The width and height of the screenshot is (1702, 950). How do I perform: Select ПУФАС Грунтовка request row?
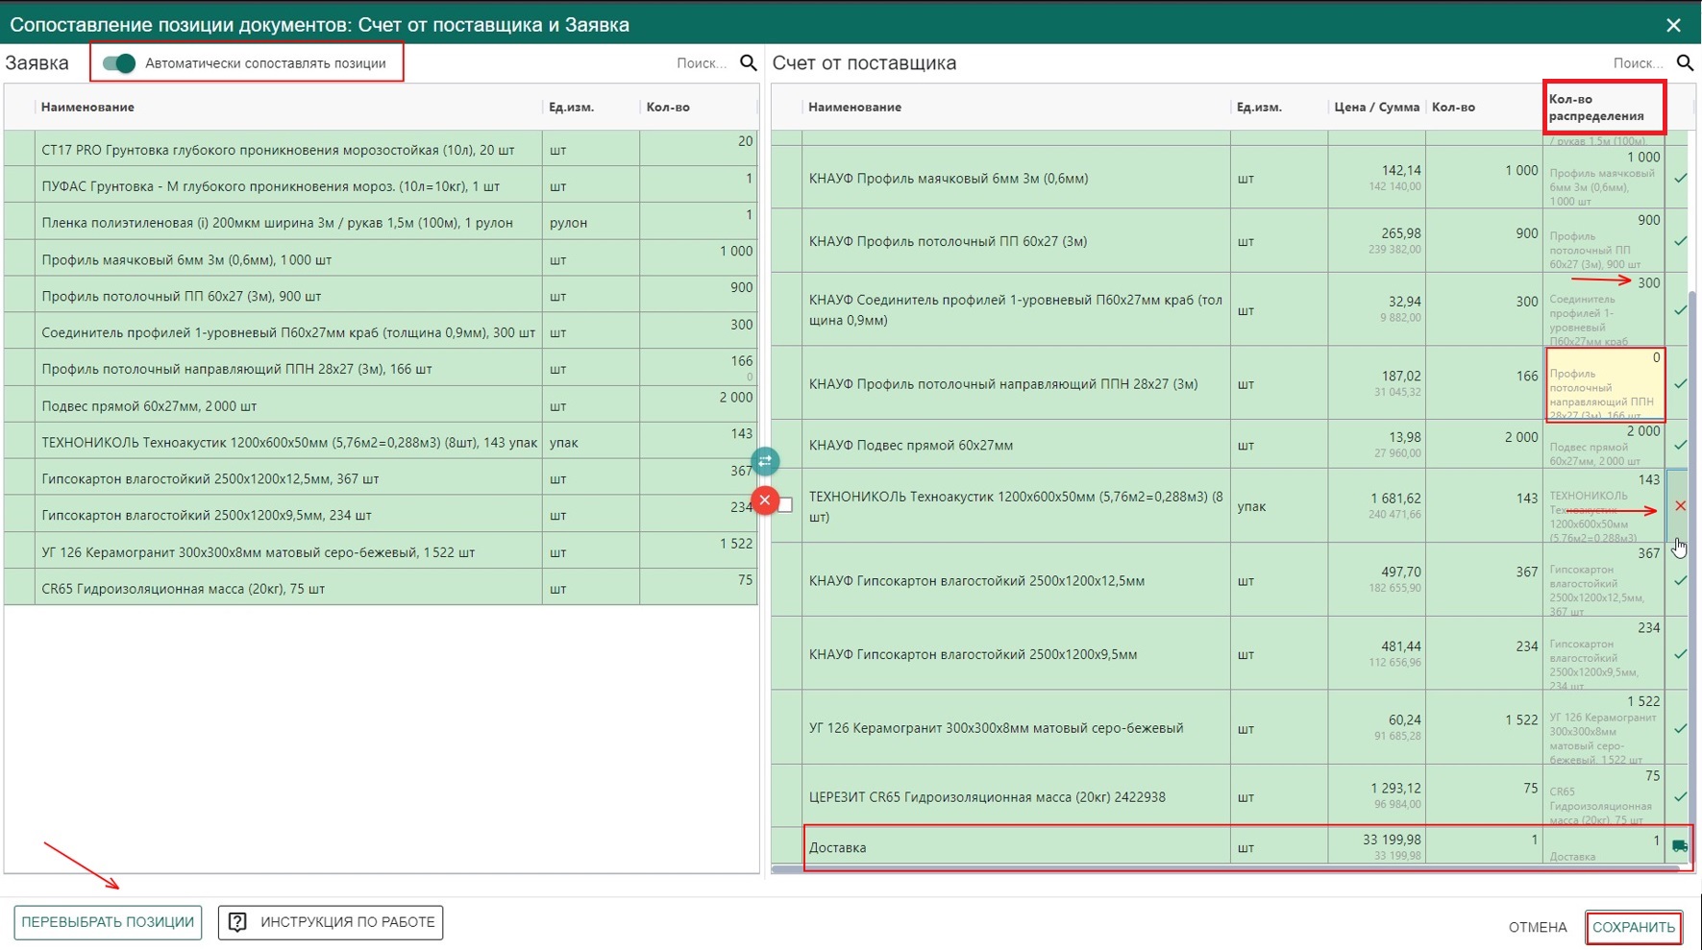point(381,185)
